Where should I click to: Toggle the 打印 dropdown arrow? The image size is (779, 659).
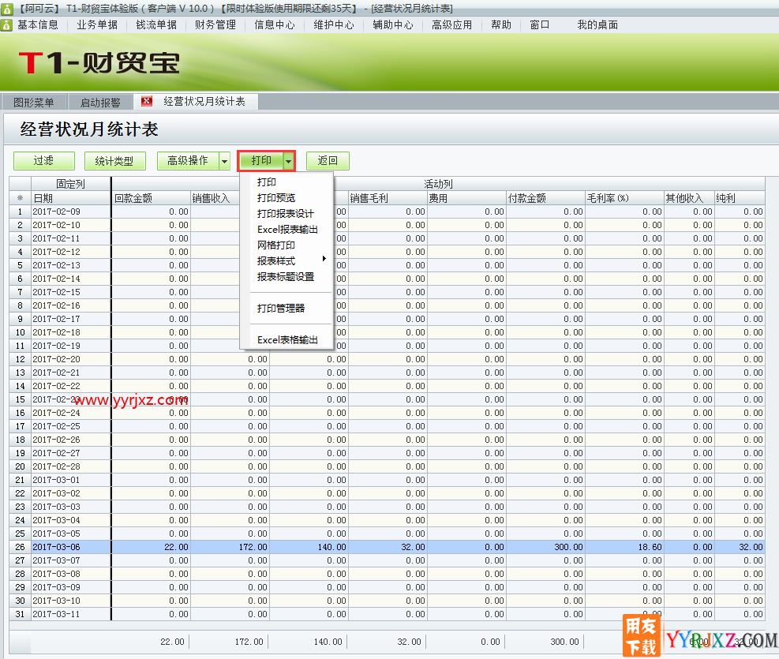(x=288, y=160)
